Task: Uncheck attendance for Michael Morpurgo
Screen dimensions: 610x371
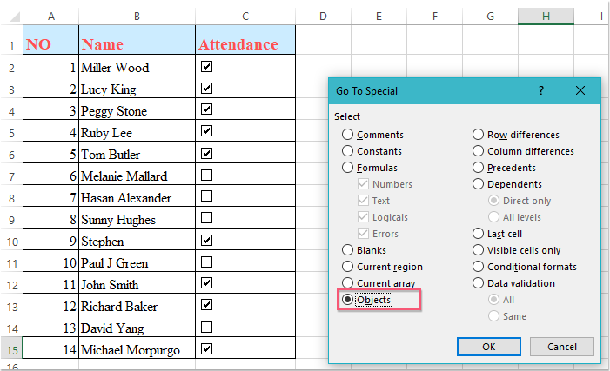Action: click(x=206, y=349)
